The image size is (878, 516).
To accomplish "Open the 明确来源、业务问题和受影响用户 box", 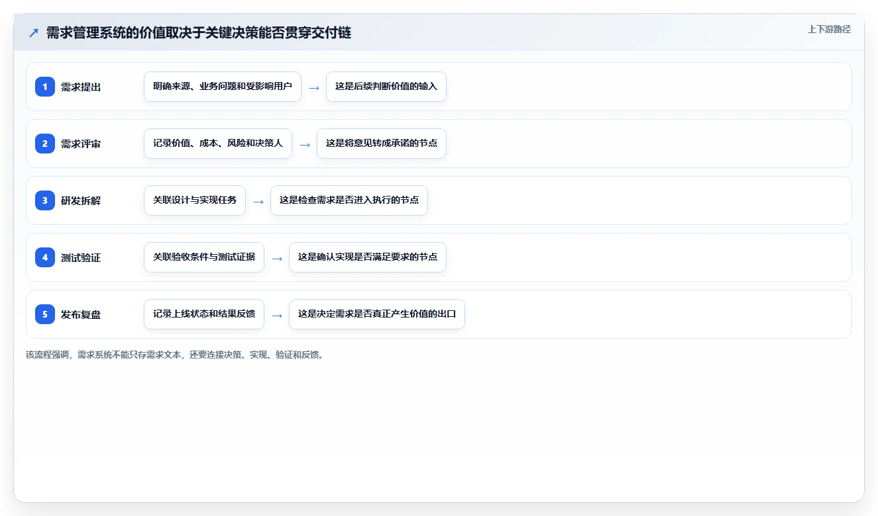I will click(223, 87).
